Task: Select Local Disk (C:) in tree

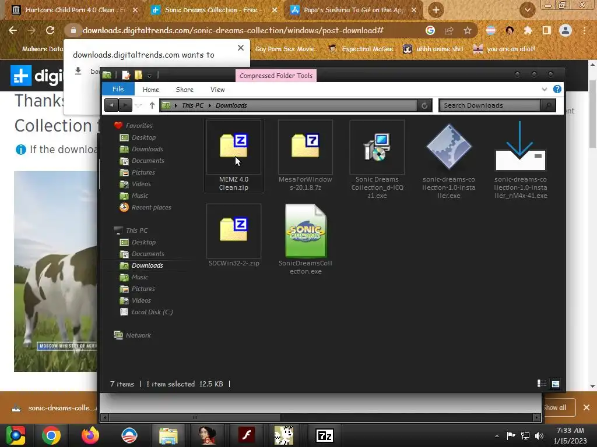Action: tap(146, 312)
